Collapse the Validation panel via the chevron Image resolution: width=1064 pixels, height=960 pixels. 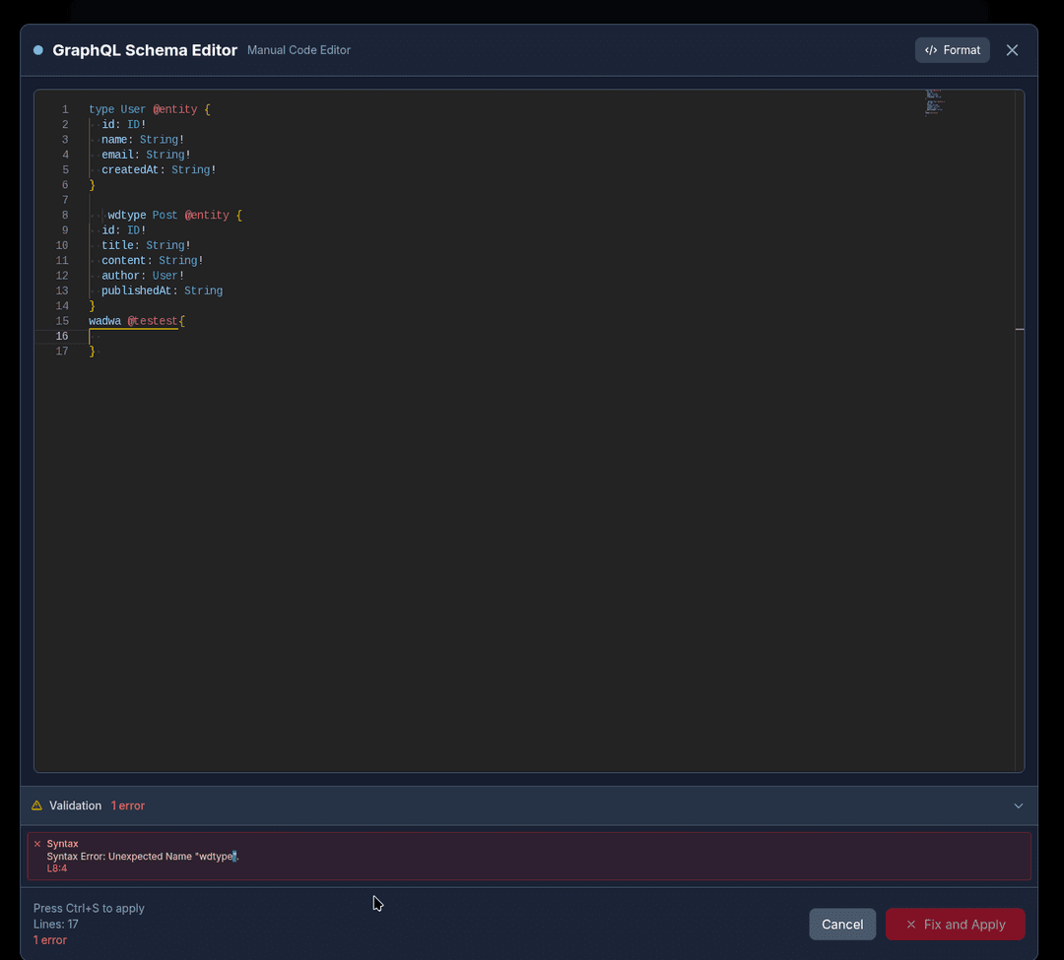pyautogui.click(x=1018, y=804)
